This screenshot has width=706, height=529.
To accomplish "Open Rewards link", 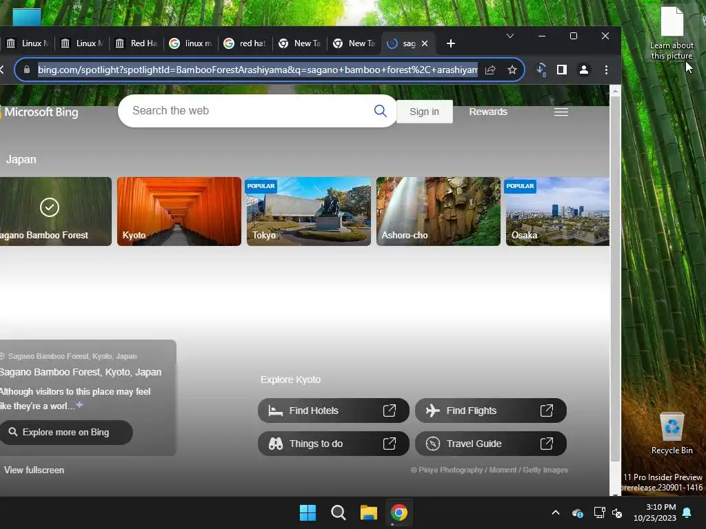I will point(488,112).
